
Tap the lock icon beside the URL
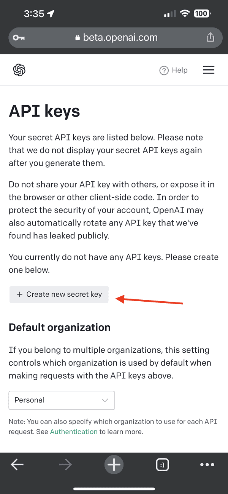[x=78, y=37]
